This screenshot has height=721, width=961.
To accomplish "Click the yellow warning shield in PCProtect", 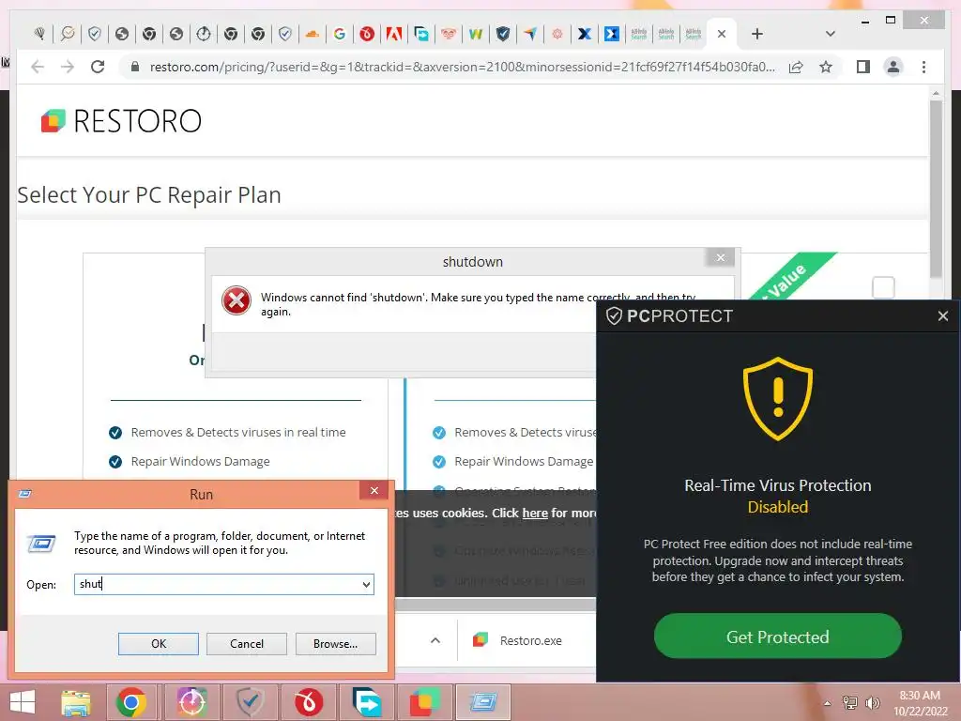I will pyautogui.click(x=778, y=398).
